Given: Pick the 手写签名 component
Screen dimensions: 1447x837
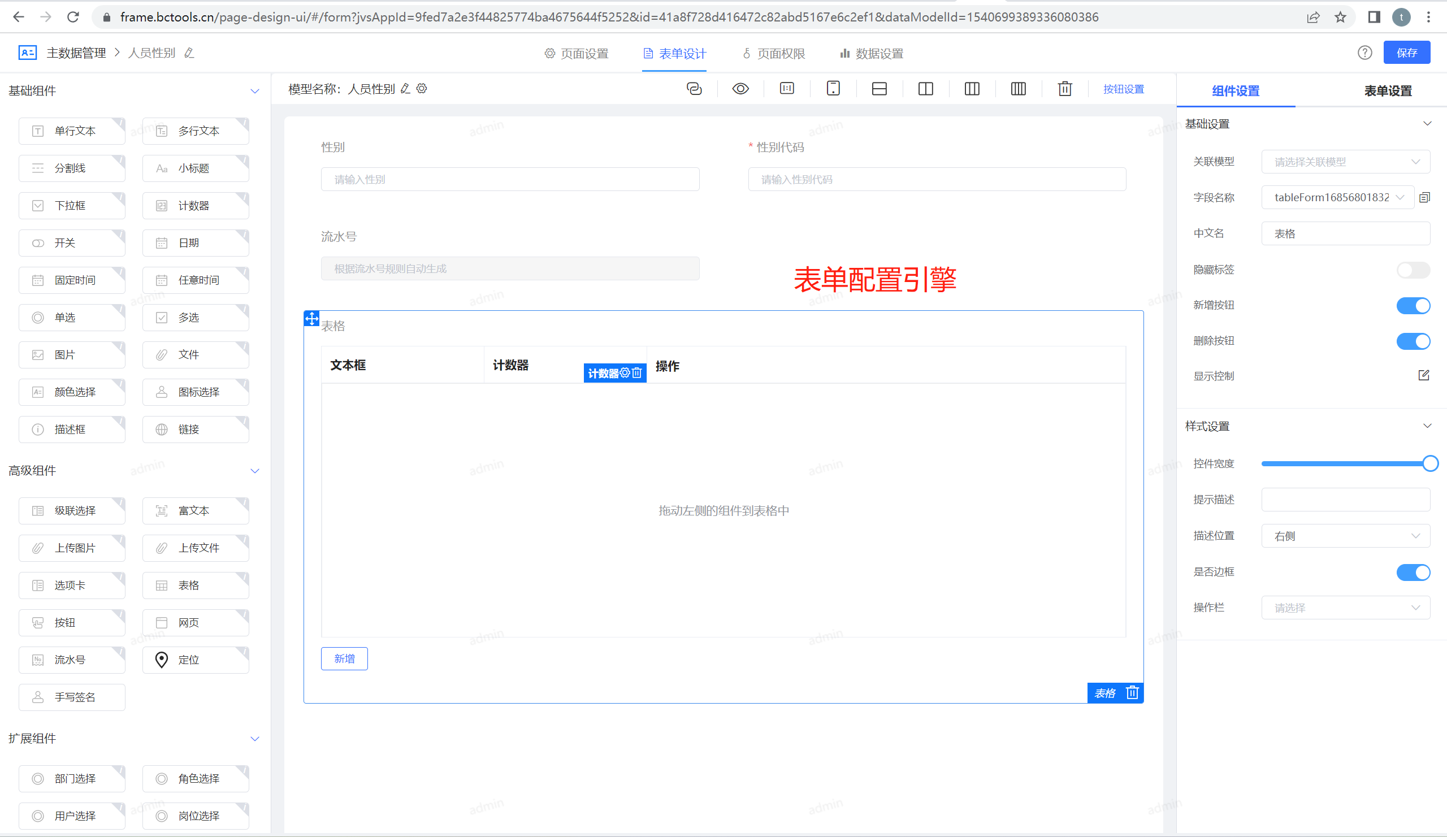Looking at the screenshot, I should 72,697.
